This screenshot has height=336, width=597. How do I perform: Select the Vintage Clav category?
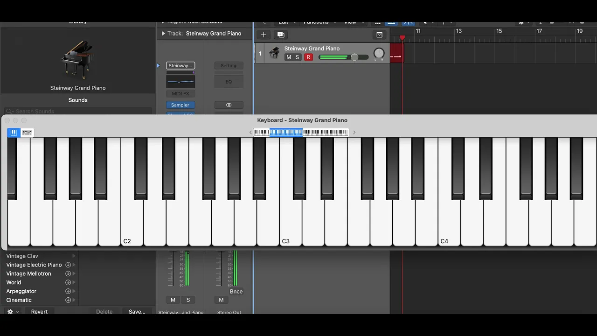[x=22, y=256]
